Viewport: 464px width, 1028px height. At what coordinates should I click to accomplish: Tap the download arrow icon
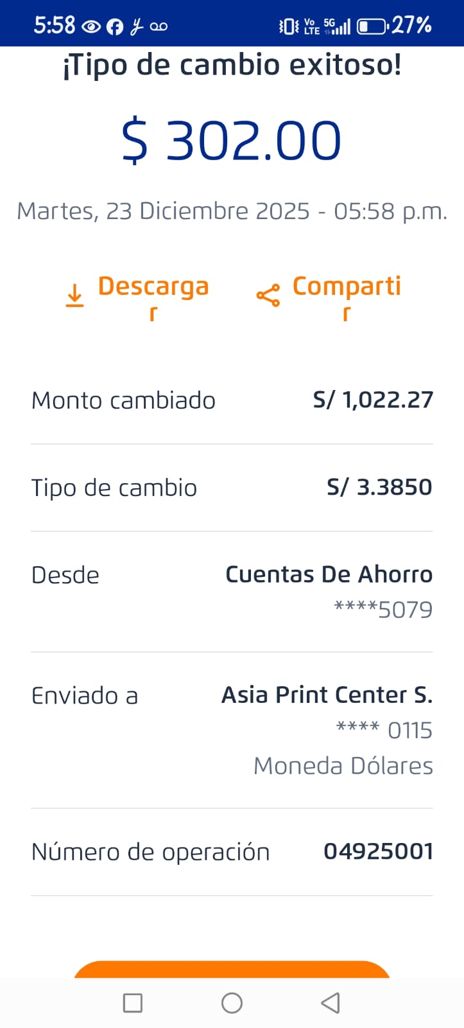point(75,296)
